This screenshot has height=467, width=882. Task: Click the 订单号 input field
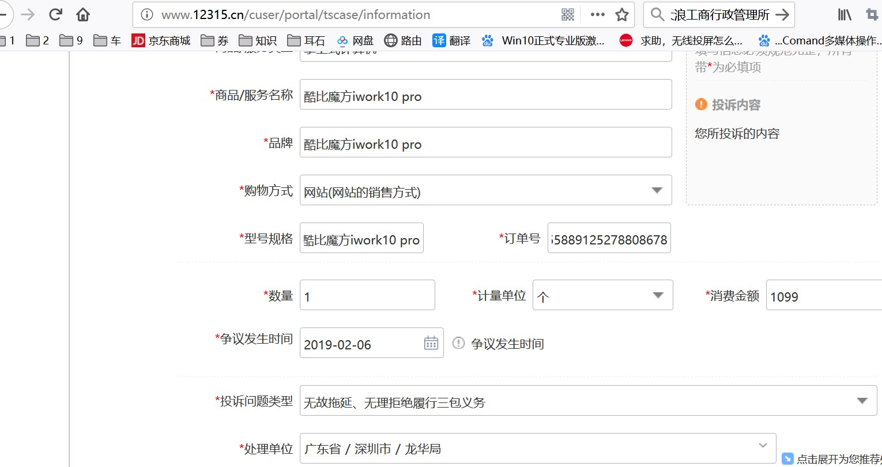pos(609,238)
